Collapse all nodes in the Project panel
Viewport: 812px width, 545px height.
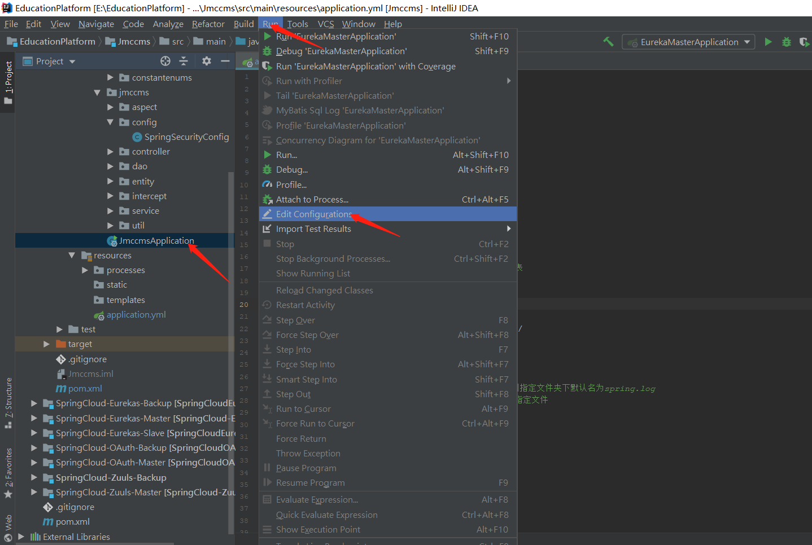click(184, 61)
